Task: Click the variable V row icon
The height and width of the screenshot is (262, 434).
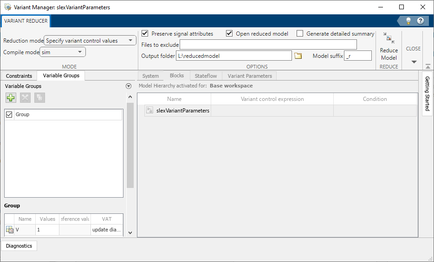Action: (9, 230)
